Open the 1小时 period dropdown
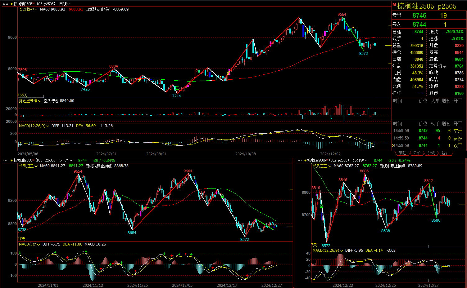467x288 pixels. (x=66, y=160)
